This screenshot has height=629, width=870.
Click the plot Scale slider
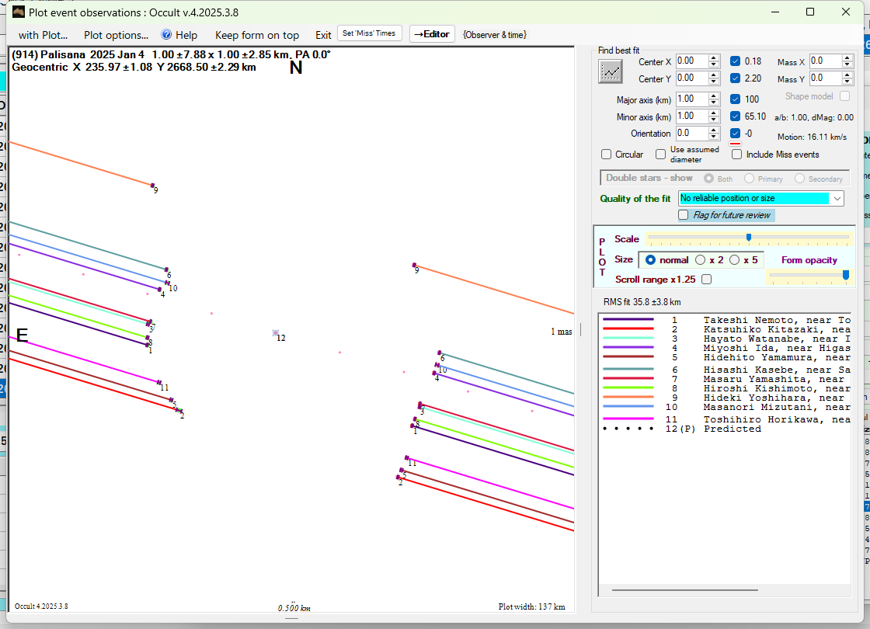click(748, 238)
